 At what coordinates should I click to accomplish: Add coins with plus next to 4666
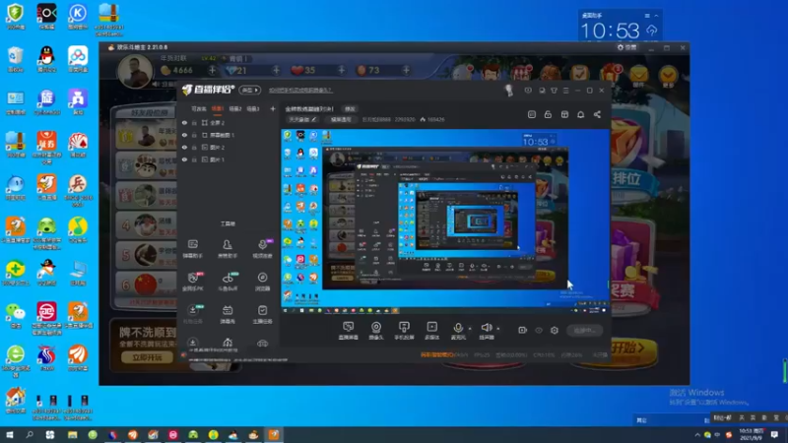click(212, 70)
